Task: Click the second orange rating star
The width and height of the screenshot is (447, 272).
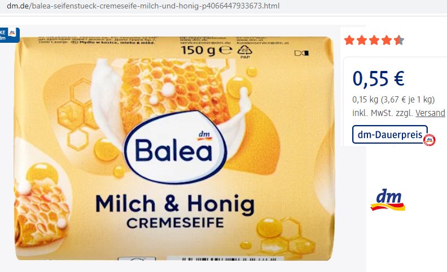Action: pyautogui.click(x=362, y=41)
